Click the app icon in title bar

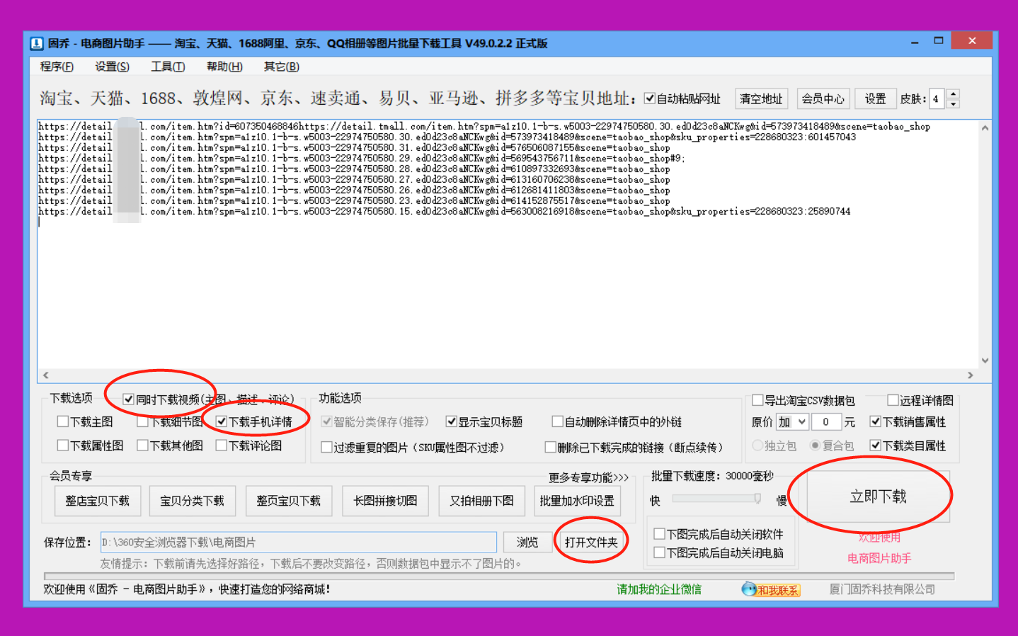click(37, 43)
